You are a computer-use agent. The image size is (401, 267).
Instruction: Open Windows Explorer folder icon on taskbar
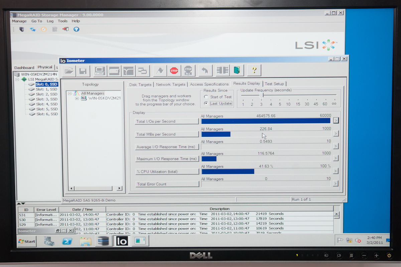(86, 241)
